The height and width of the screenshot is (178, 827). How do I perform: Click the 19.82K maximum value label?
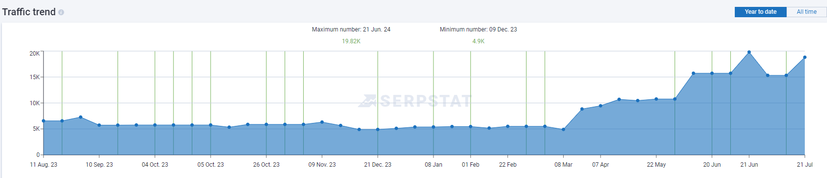click(x=351, y=41)
